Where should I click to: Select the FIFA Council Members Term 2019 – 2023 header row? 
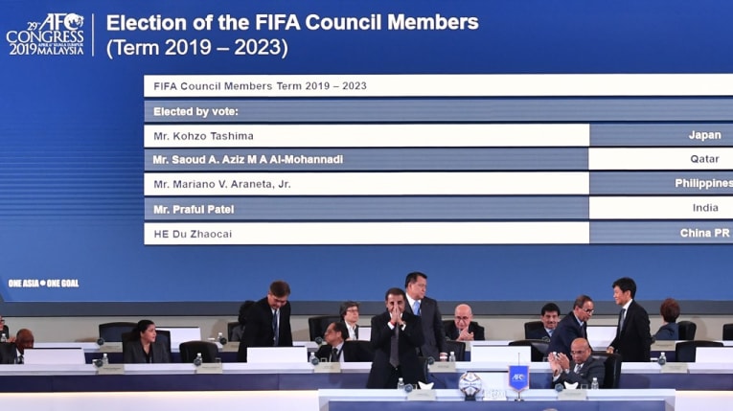(439, 86)
